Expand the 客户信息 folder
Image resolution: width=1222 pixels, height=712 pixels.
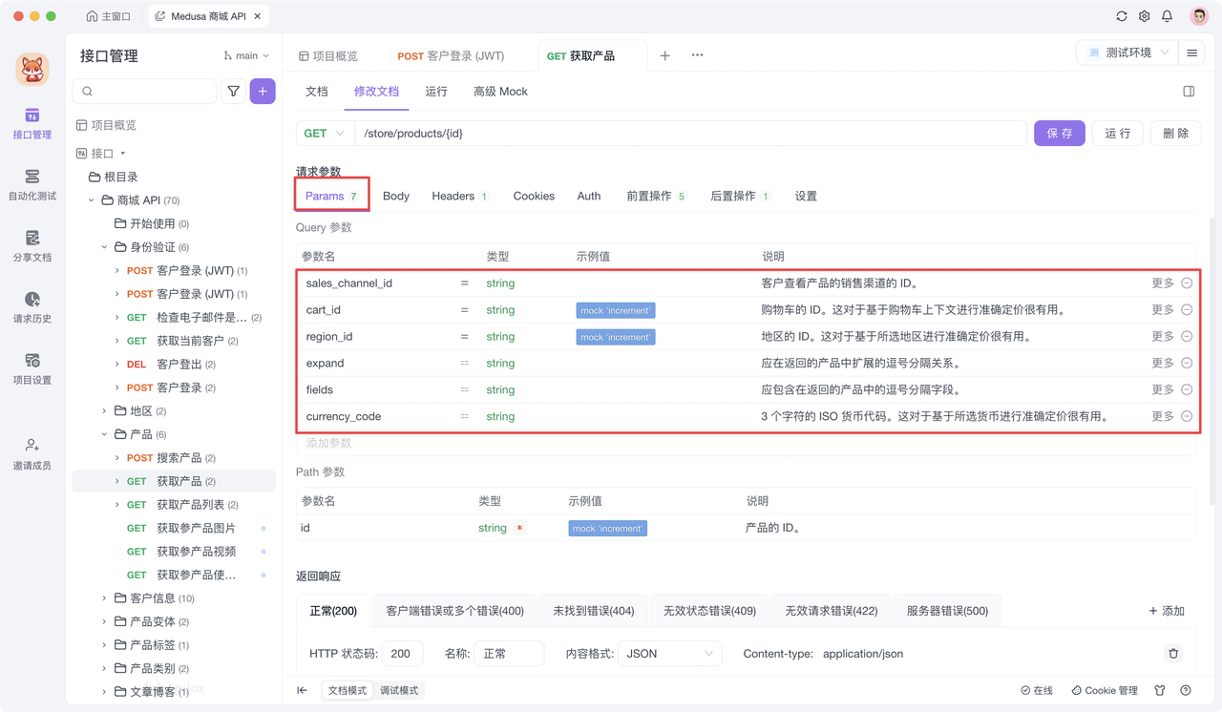coord(105,598)
